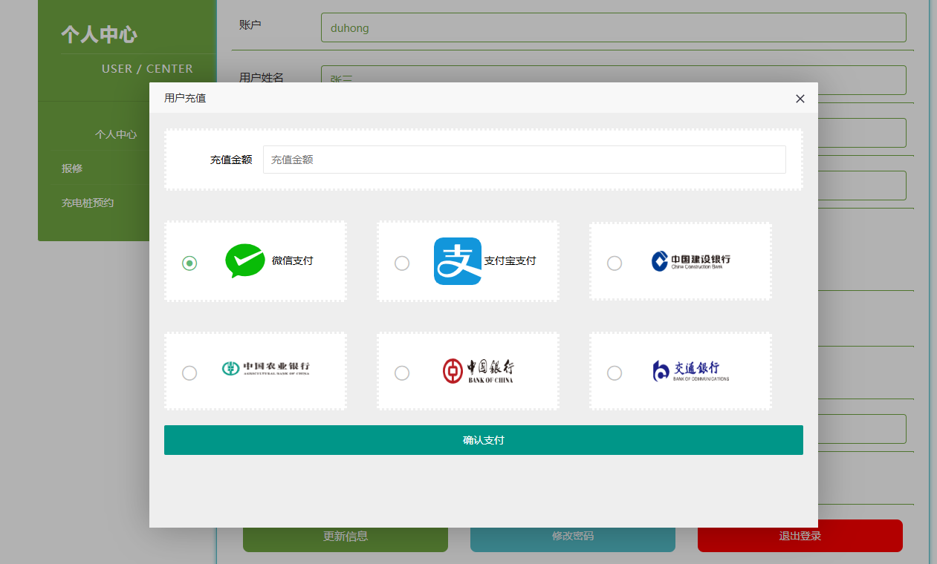Click the Alipay blue logo
This screenshot has height=564, width=937.
(458, 261)
